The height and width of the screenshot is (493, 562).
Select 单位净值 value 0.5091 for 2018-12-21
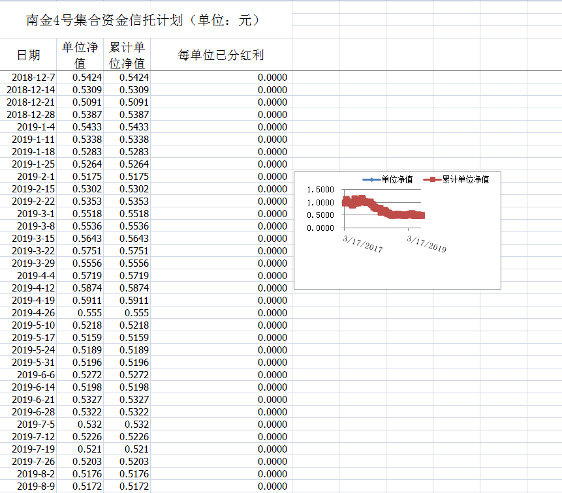pyautogui.click(x=80, y=102)
